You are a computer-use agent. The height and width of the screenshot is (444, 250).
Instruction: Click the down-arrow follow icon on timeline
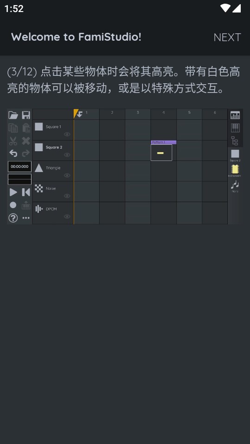[x=80, y=114]
